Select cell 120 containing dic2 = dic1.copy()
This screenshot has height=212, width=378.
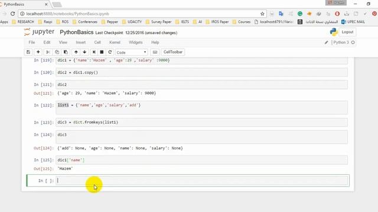tap(202, 72)
